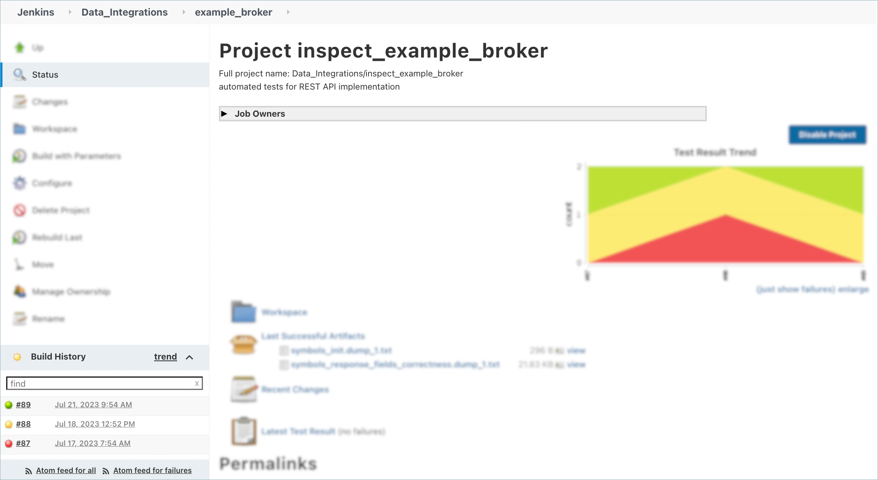The height and width of the screenshot is (480, 878).
Task: Click the Changes icon in sidebar
Action: point(19,102)
